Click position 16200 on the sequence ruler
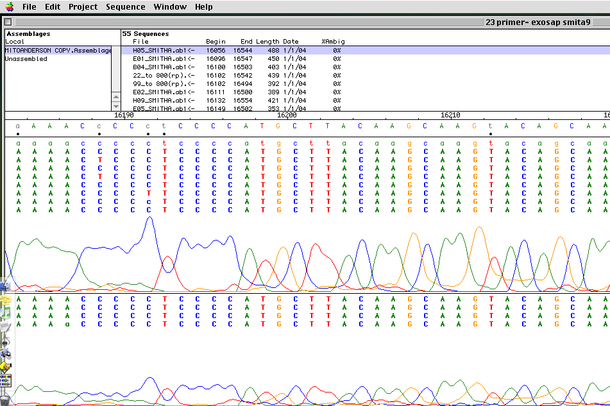The image size is (610, 406). [x=287, y=115]
